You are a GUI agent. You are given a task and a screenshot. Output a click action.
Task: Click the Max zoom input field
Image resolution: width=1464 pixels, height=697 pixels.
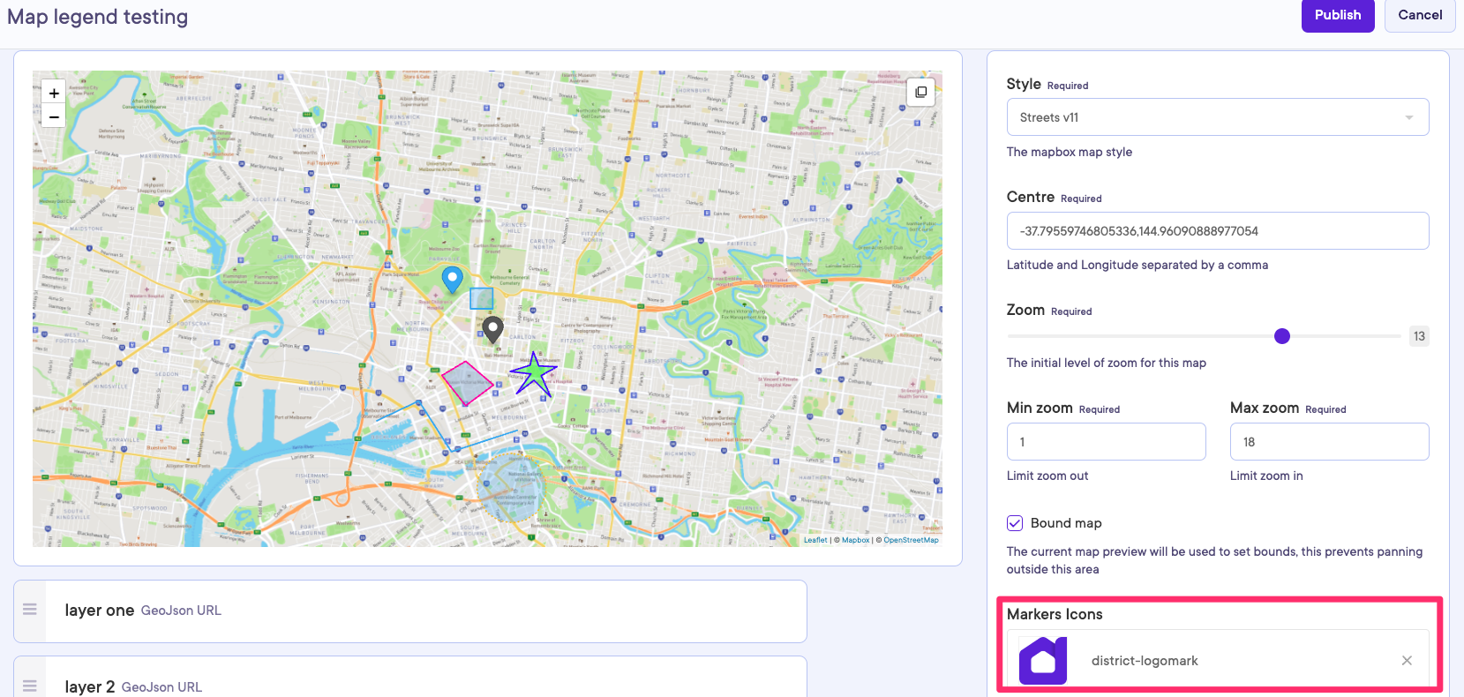pos(1328,442)
